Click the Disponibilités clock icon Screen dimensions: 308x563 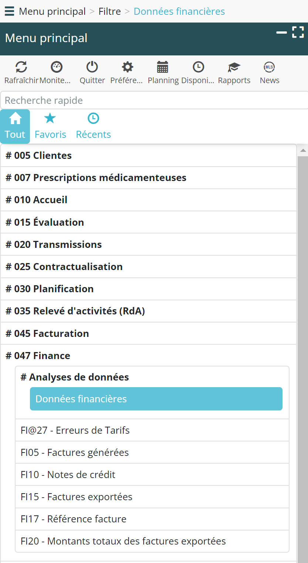198,67
